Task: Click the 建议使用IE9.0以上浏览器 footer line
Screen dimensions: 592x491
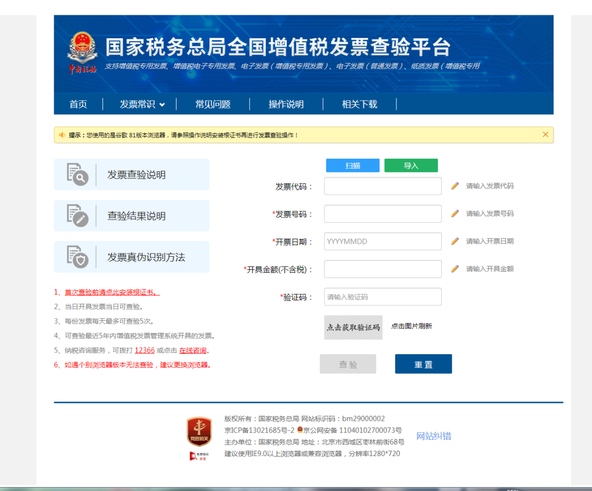Action: pos(312,454)
